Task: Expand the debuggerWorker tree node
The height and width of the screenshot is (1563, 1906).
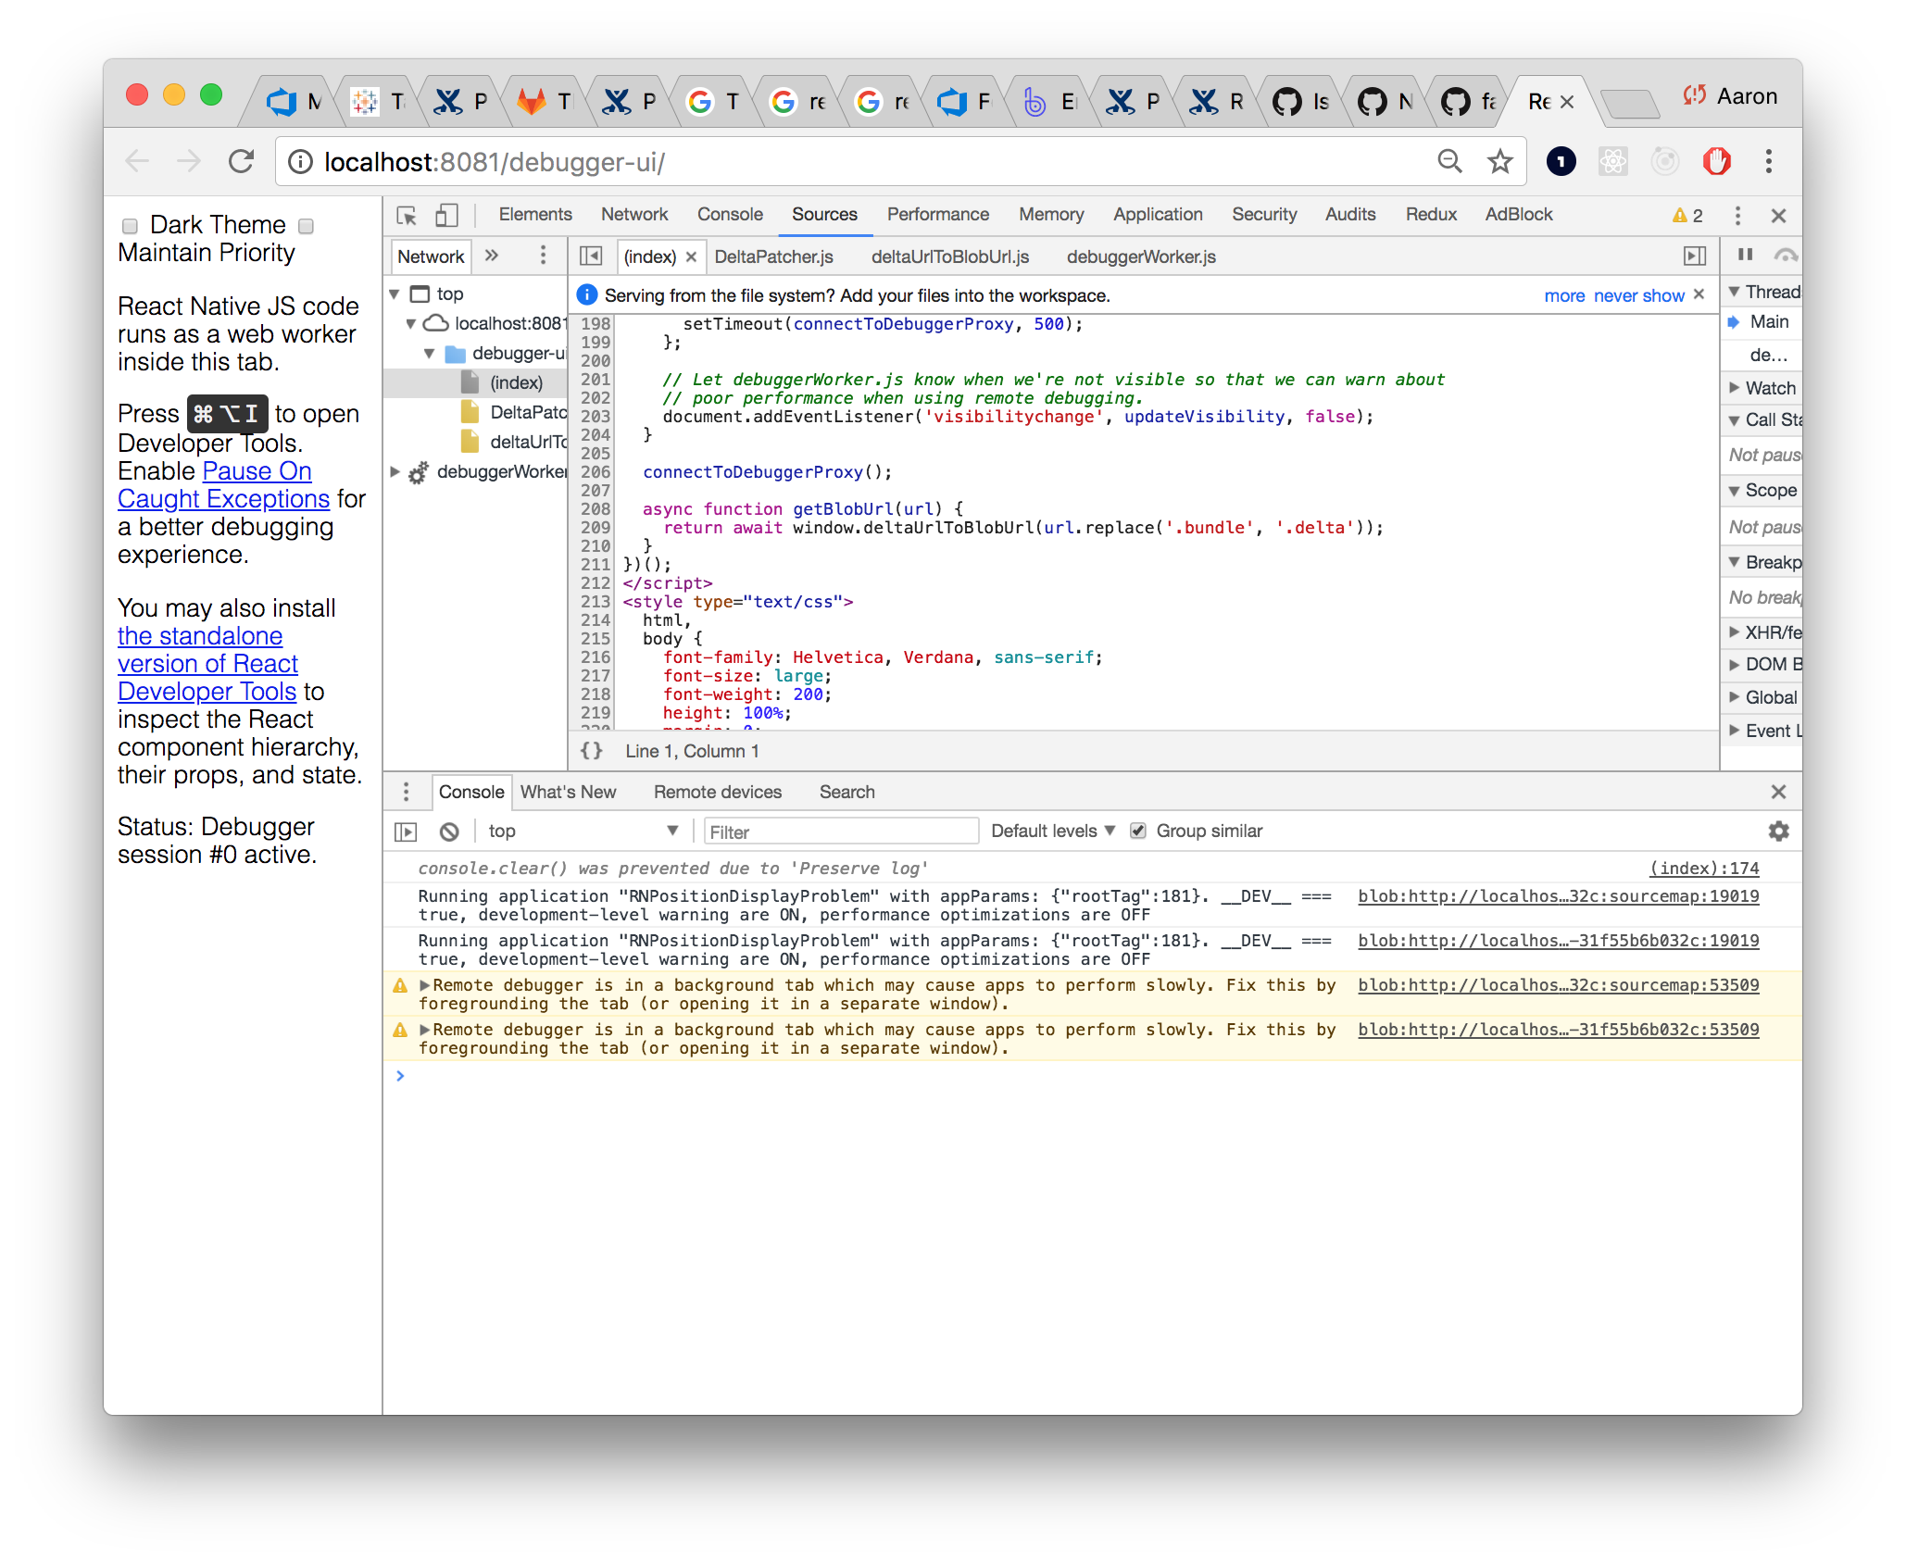Action: (x=395, y=472)
